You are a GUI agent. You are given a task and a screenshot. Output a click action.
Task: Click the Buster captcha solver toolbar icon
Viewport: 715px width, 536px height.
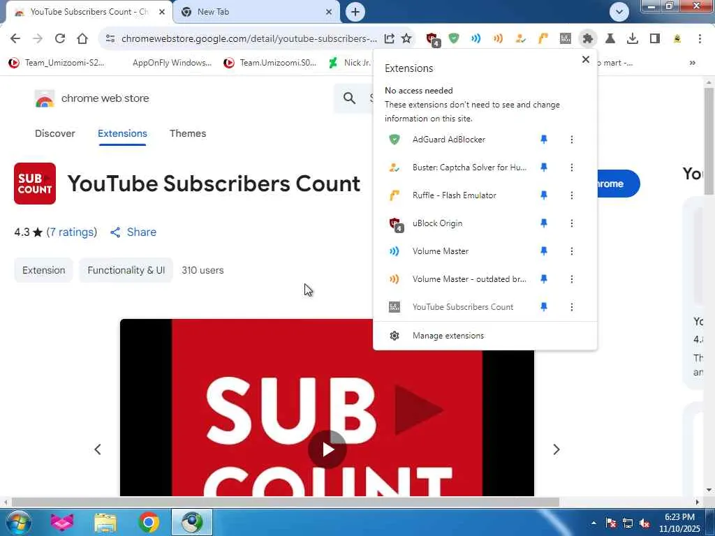point(520,38)
